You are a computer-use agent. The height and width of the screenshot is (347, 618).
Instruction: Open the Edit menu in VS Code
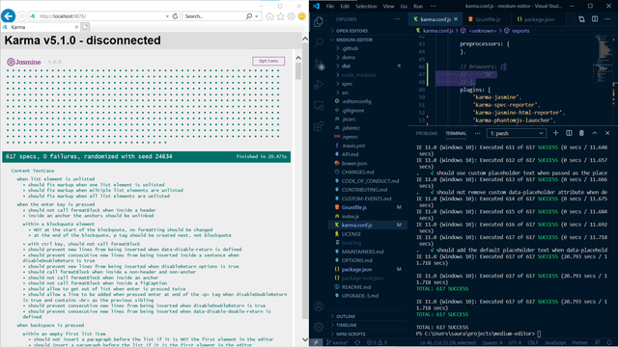tap(345, 7)
